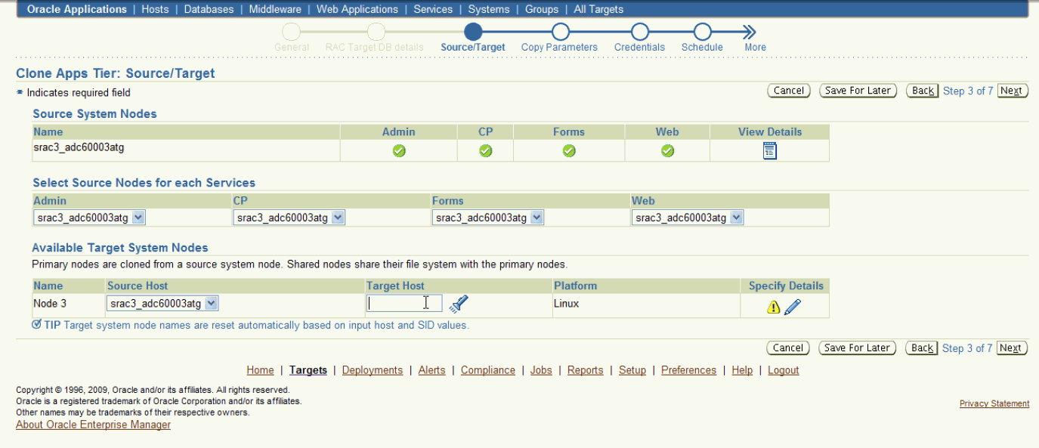Open the CP source node dropdown
Viewport: 1039px width, 448px height.
(289, 218)
